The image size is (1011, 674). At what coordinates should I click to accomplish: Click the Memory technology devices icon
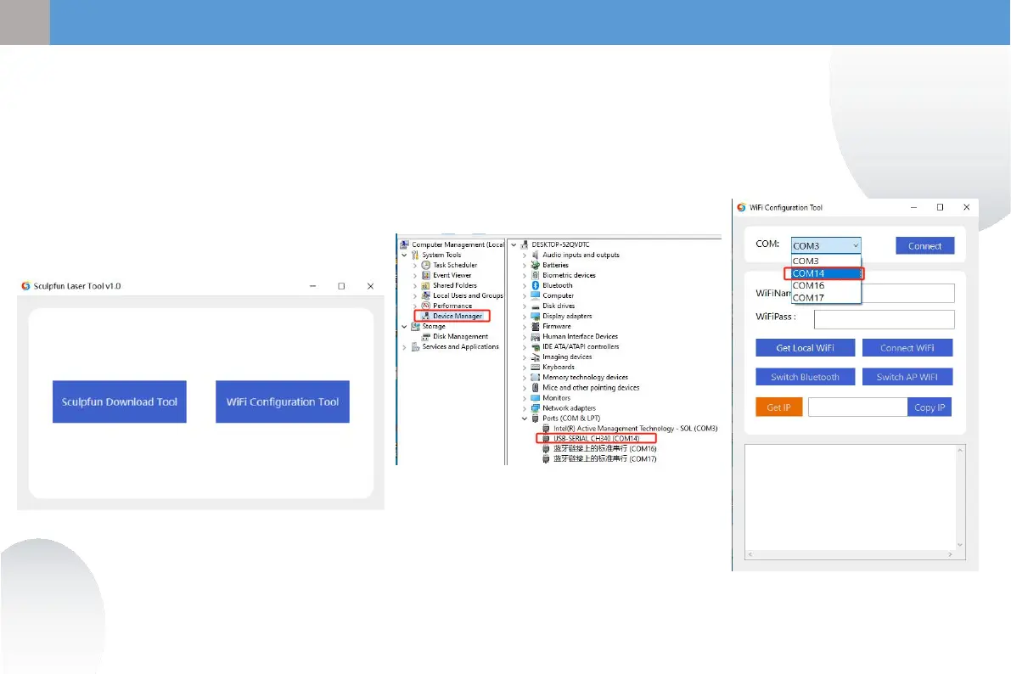(x=535, y=377)
